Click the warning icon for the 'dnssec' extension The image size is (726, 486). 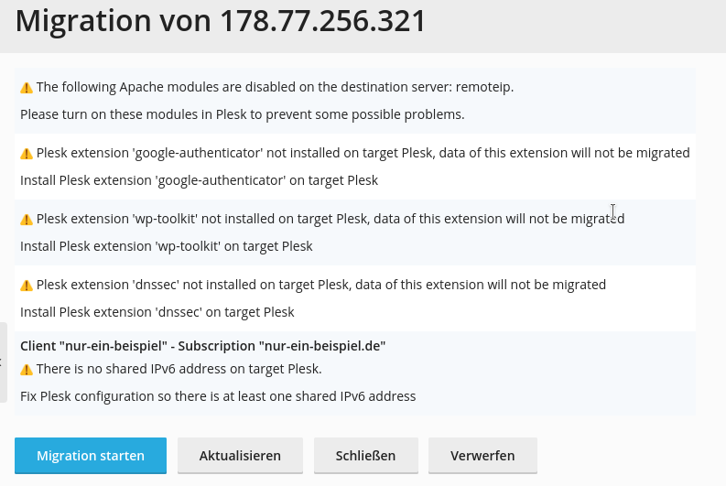[27, 286]
